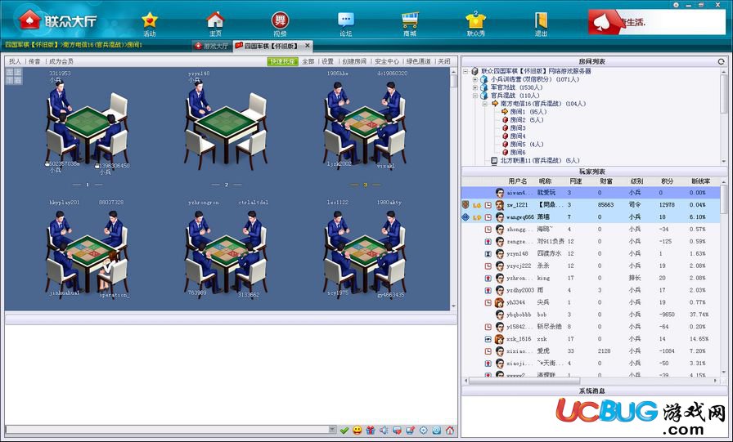Select 房间2 (5人) in room tree

click(526, 120)
